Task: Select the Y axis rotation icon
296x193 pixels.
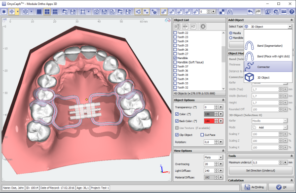Action: click(x=180, y=12)
